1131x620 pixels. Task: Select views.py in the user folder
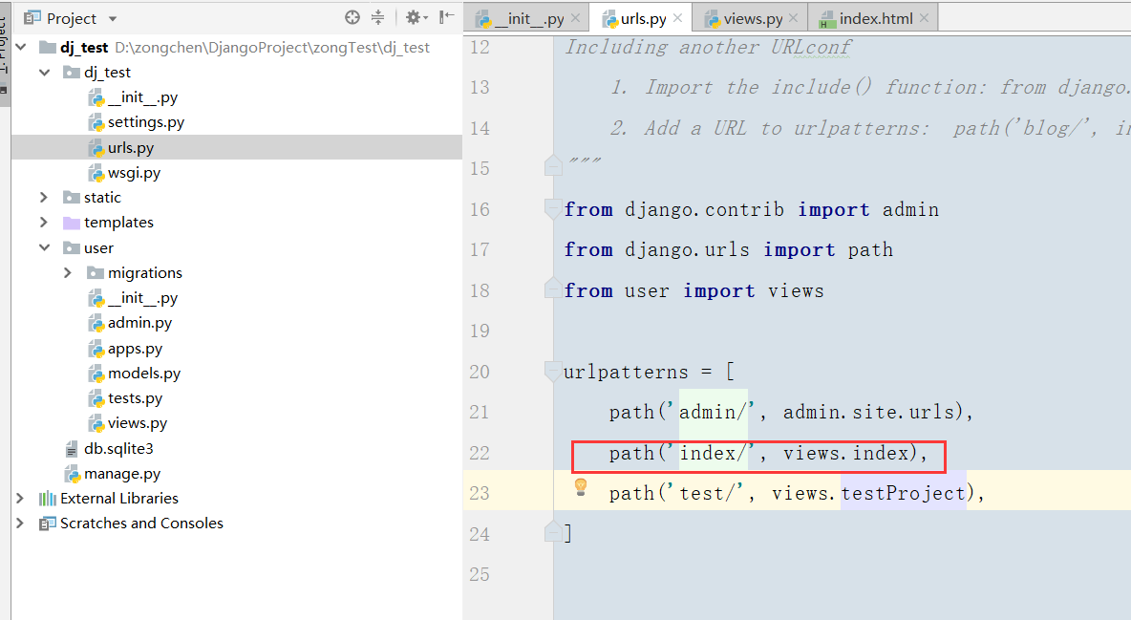click(x=137, y=423)
